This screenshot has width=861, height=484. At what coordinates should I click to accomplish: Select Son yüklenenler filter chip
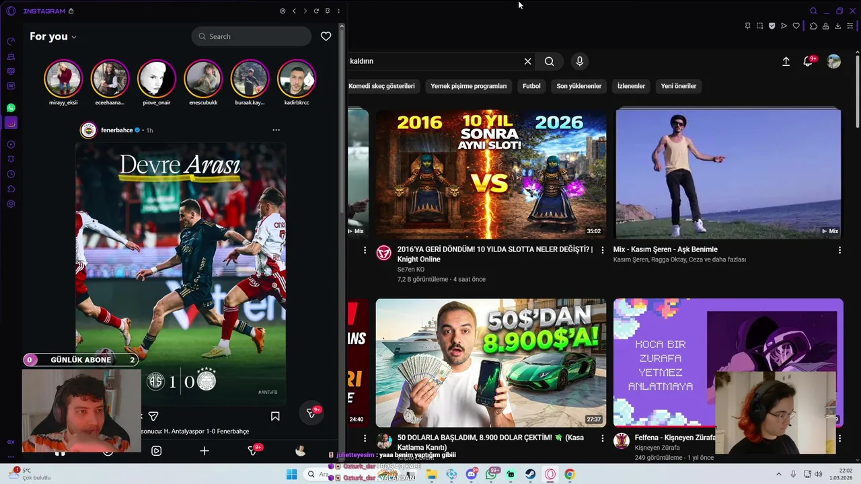579,86
